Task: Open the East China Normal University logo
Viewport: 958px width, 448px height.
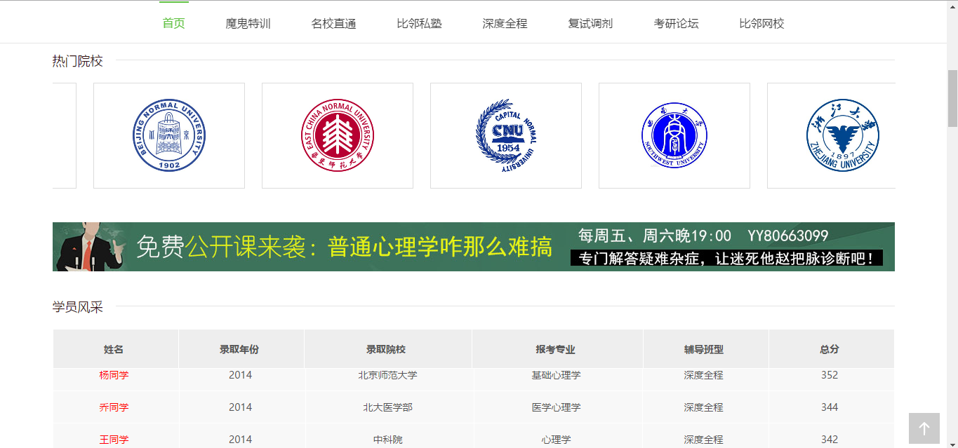Action: point(338,135)
